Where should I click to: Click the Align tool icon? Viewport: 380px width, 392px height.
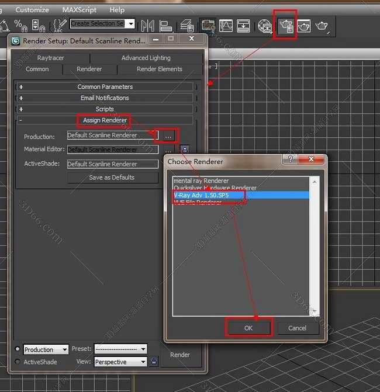[165, 26]
